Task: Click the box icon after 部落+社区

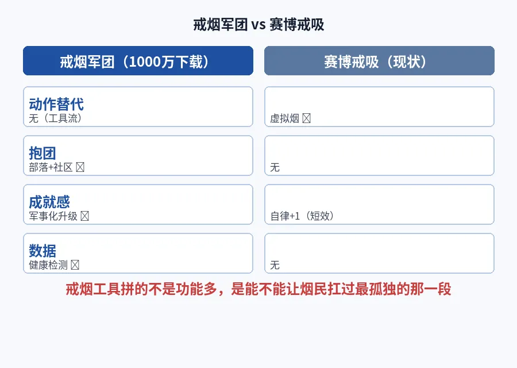Action: pos(80,167)
